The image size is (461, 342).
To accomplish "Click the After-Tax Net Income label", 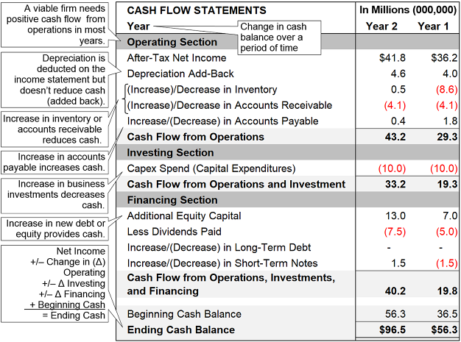I will coord(177,57).
